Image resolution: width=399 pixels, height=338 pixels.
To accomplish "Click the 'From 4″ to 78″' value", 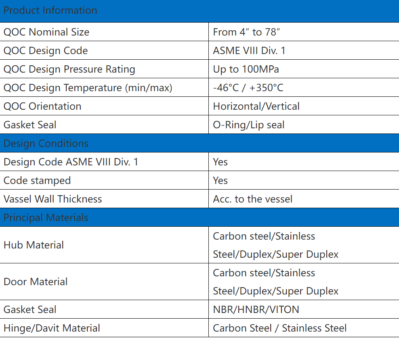I will click(246, 32).
